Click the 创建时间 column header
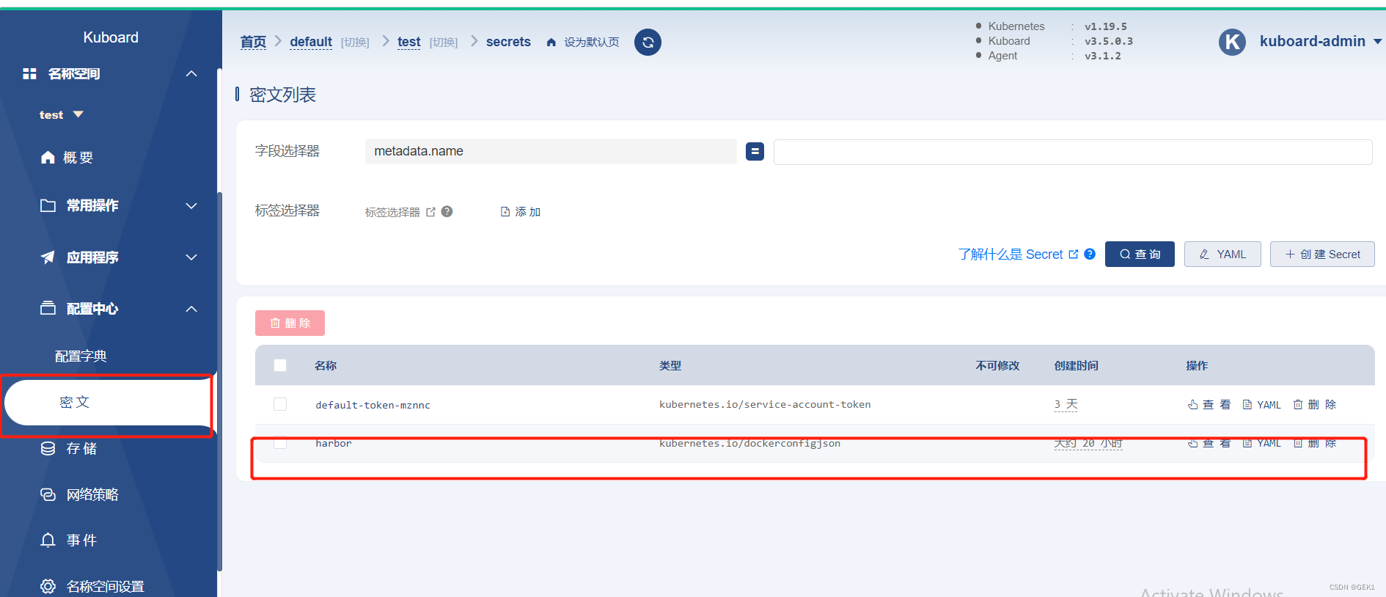 (1076, 365)
